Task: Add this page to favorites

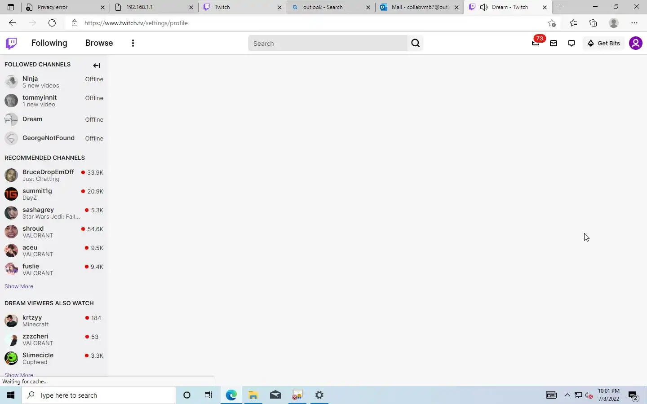Action: 552,23
